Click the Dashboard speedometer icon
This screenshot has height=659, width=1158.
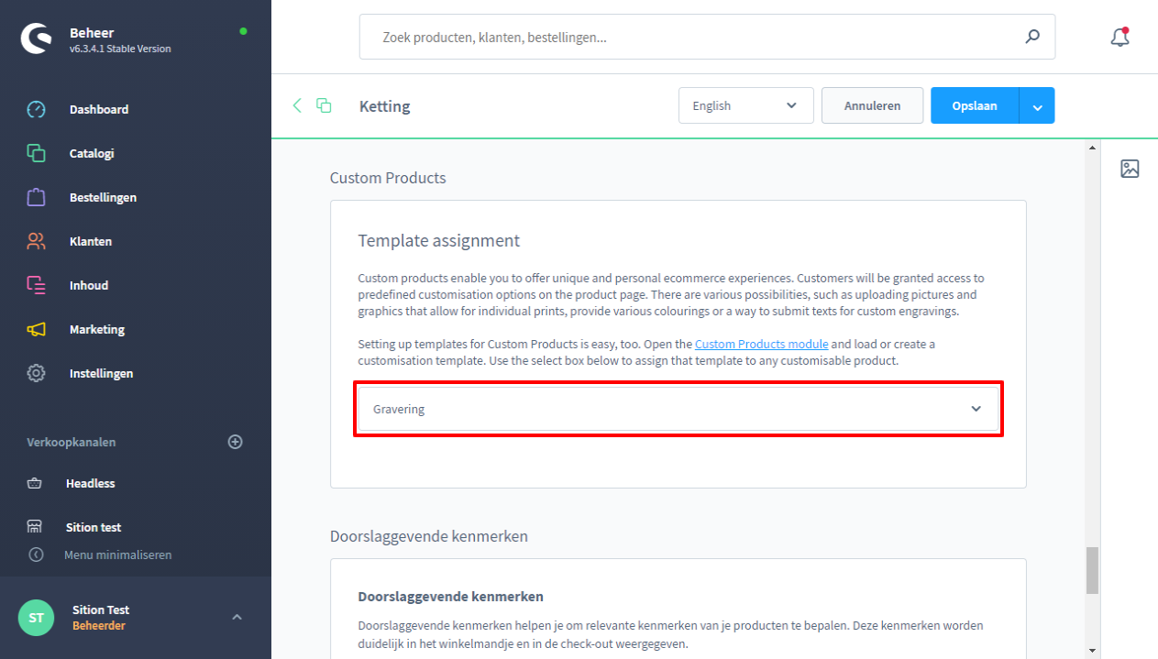click(x=36, y=109)
